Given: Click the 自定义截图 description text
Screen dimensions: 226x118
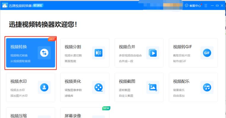Looking at the screenshot, I should point(126,96).
